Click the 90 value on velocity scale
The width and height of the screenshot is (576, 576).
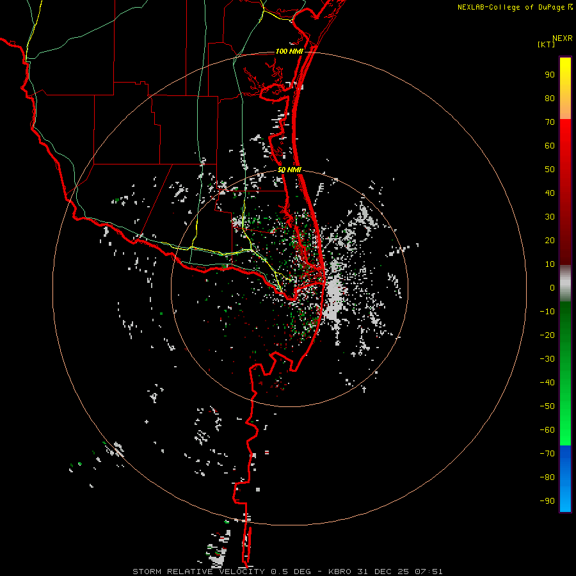[550, 75]
